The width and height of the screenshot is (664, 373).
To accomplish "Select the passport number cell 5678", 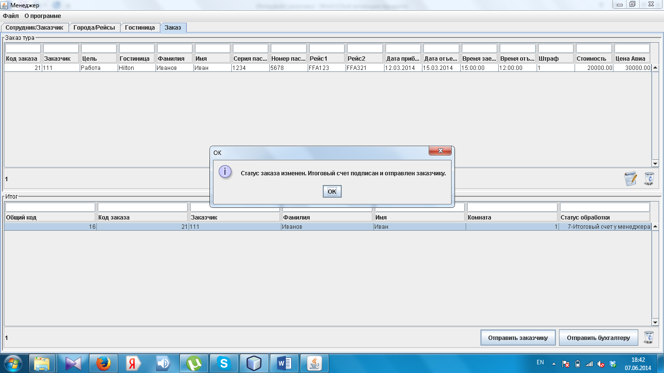I will (289, 68).
